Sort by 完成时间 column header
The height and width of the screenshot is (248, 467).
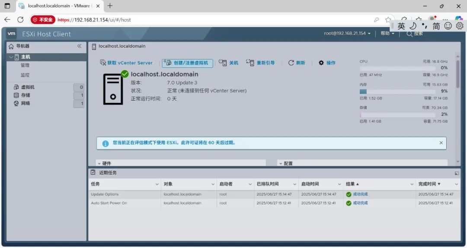coord(429,184)
